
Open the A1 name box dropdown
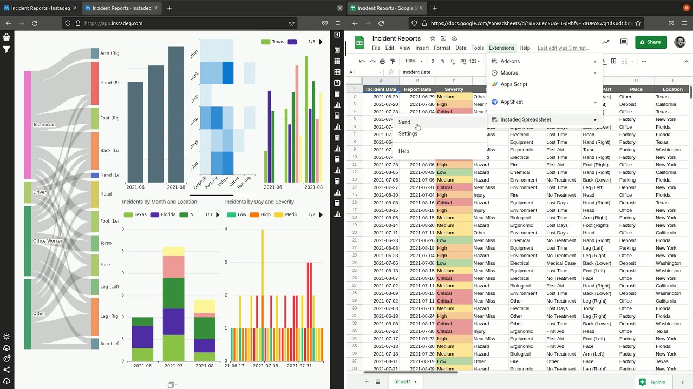tap(379, 72)
